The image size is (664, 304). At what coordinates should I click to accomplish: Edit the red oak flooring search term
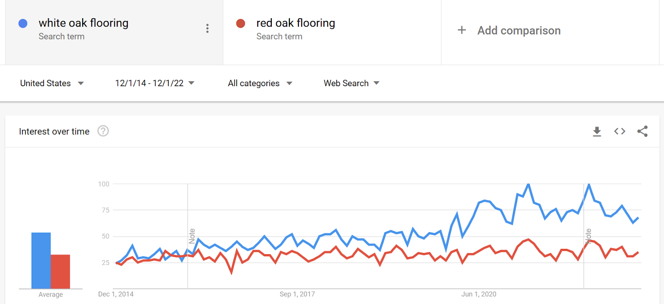click(x=295, y=23)
